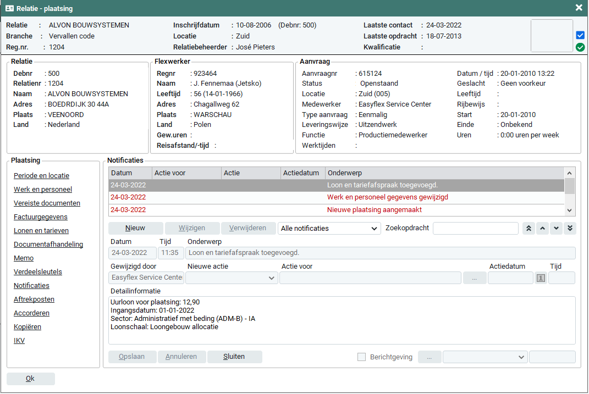Click the Nieuw notification button
Screen dimensions: 589x394
point(135,229)
